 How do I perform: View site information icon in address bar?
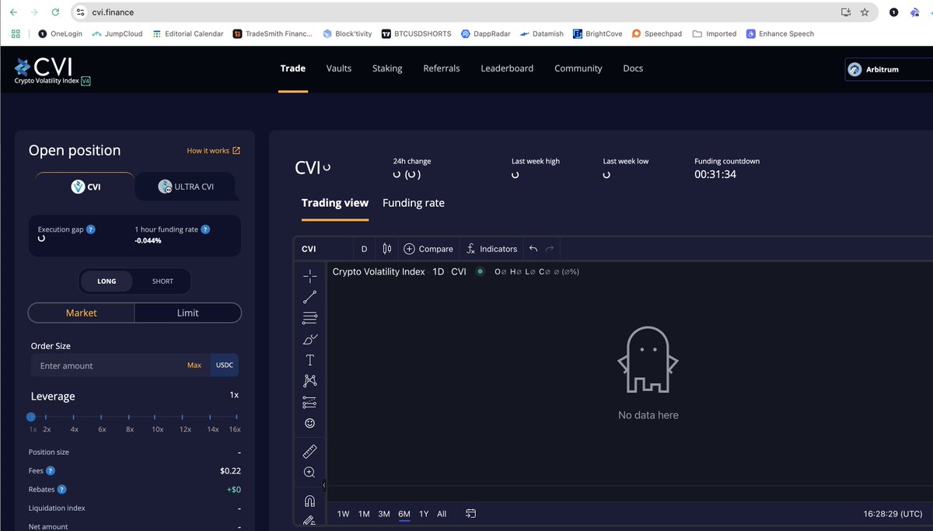coord(80,12)
